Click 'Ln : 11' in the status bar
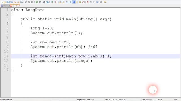 coord(107,100)
